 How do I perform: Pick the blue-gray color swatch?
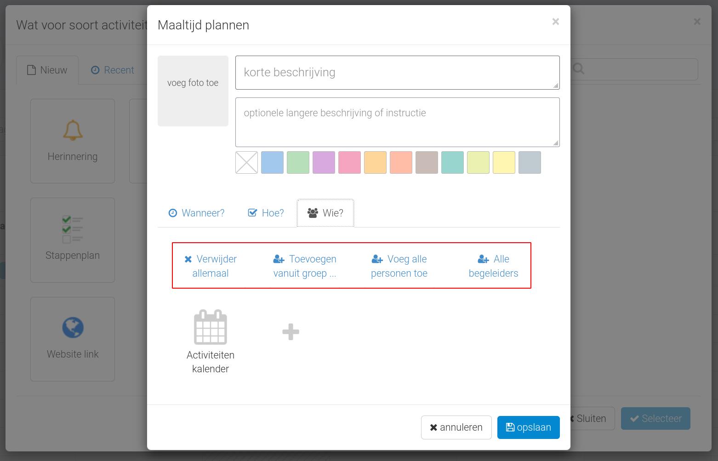point(530,163)
